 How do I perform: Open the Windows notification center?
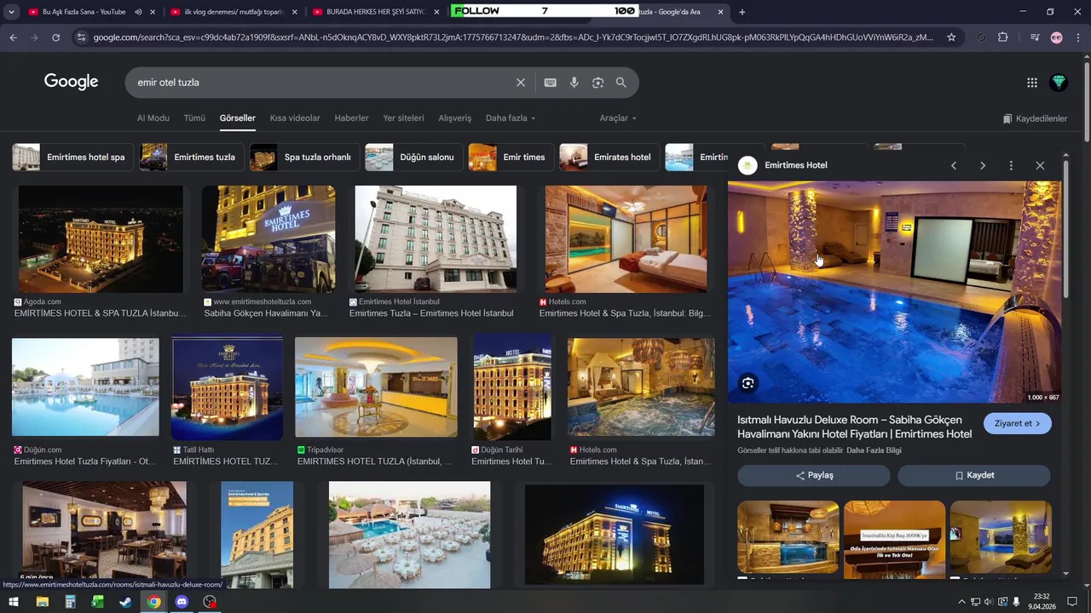pos(1071,602)
